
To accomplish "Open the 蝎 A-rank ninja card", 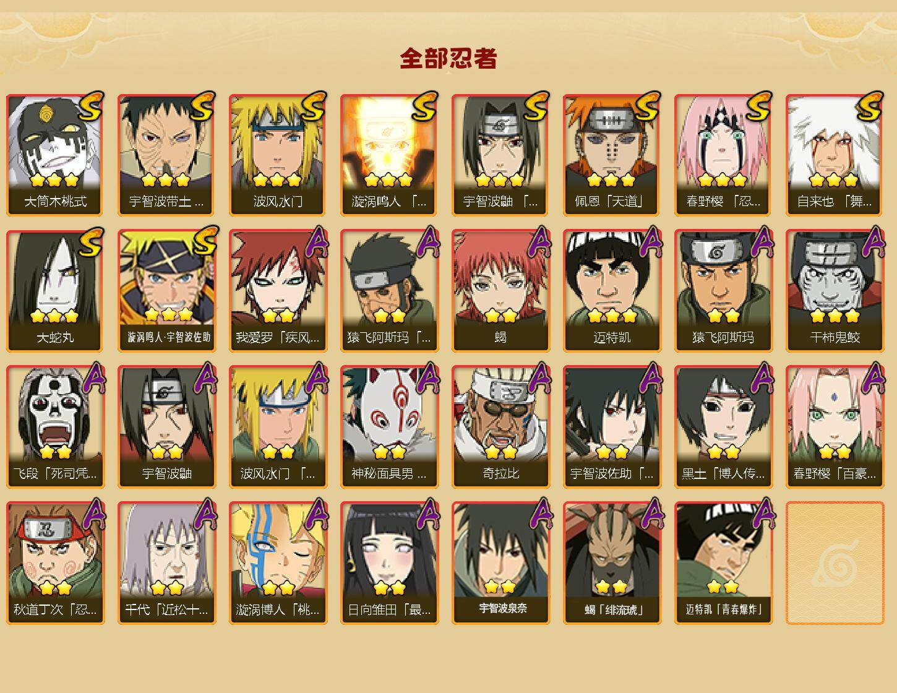I will click(500, 291).
